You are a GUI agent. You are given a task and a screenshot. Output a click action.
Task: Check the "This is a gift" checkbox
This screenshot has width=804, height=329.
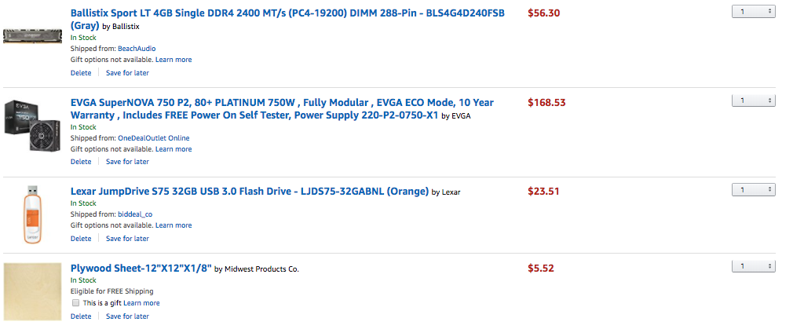76,303
